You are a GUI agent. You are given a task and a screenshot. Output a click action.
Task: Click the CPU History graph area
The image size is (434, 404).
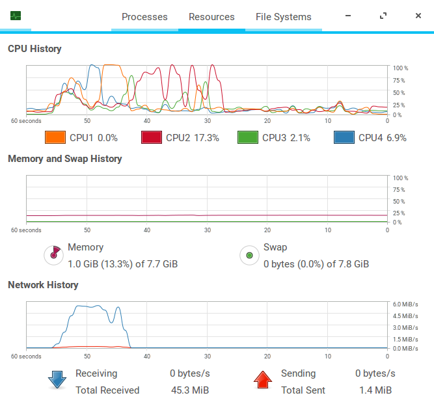pos(207,90)
